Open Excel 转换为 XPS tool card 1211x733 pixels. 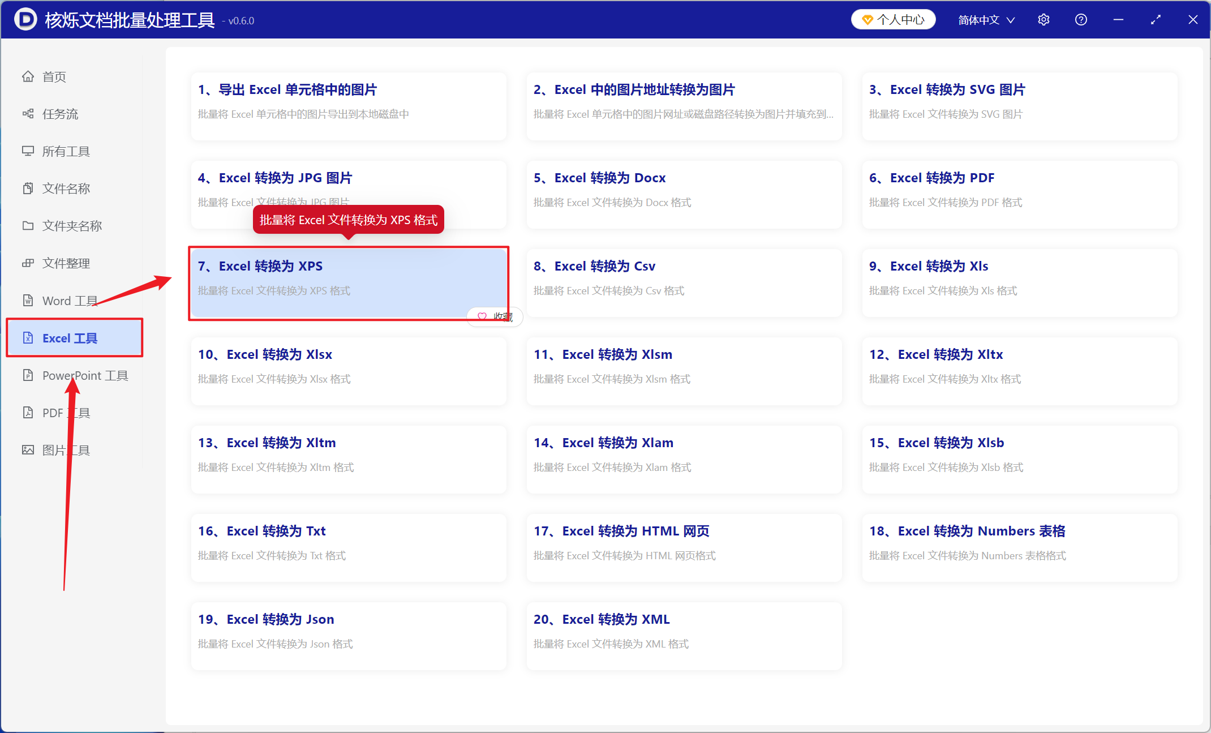349,283
